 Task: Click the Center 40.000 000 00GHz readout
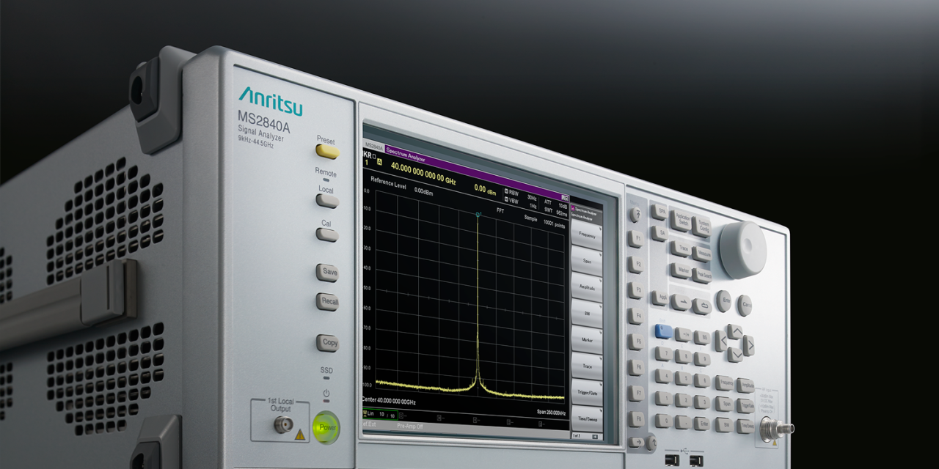point(389,402)
